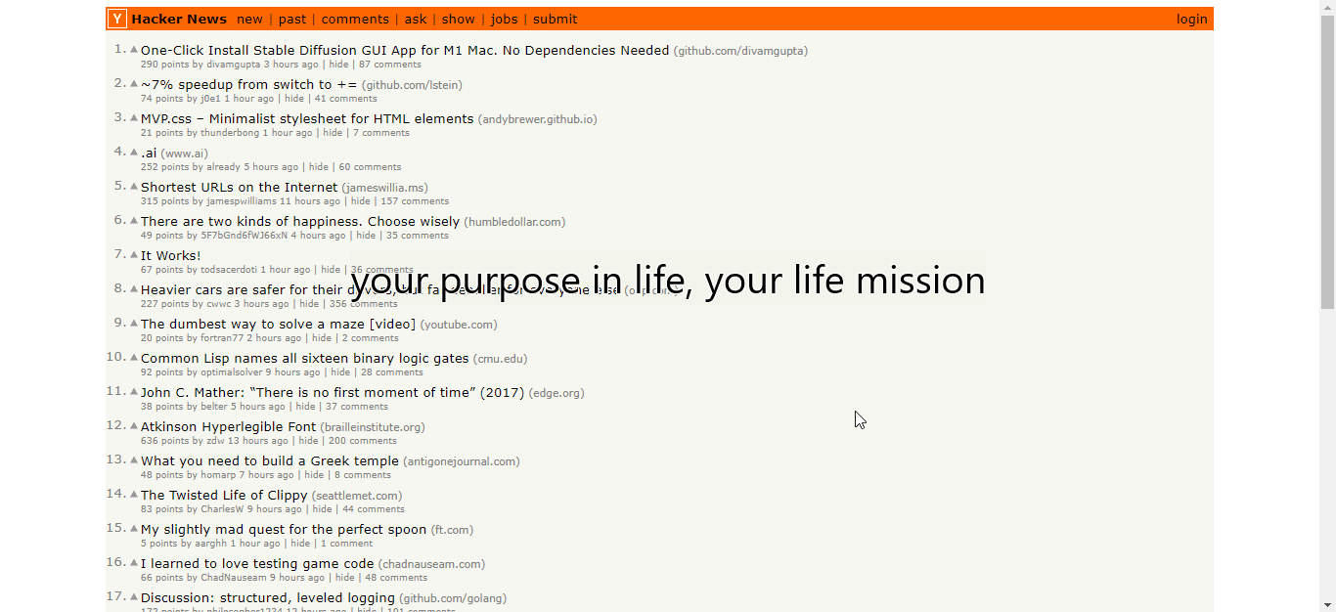Open the One-Click Install Stable Diffusion story

[405, 50]
